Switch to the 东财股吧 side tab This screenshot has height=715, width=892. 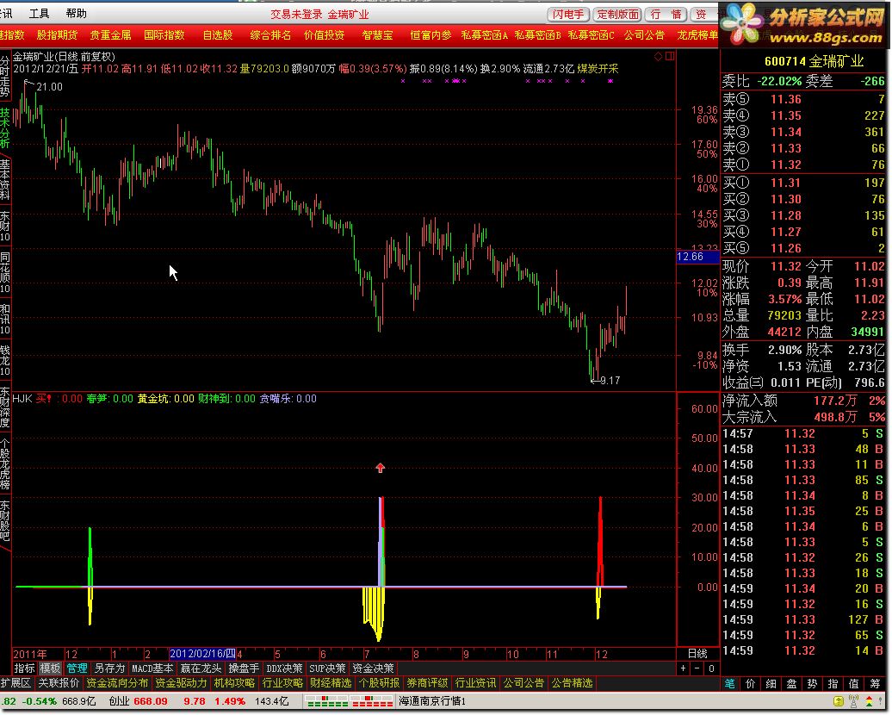pyautogui.click(x=5, y=521)
